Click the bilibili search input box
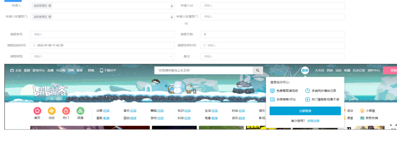 204,70
